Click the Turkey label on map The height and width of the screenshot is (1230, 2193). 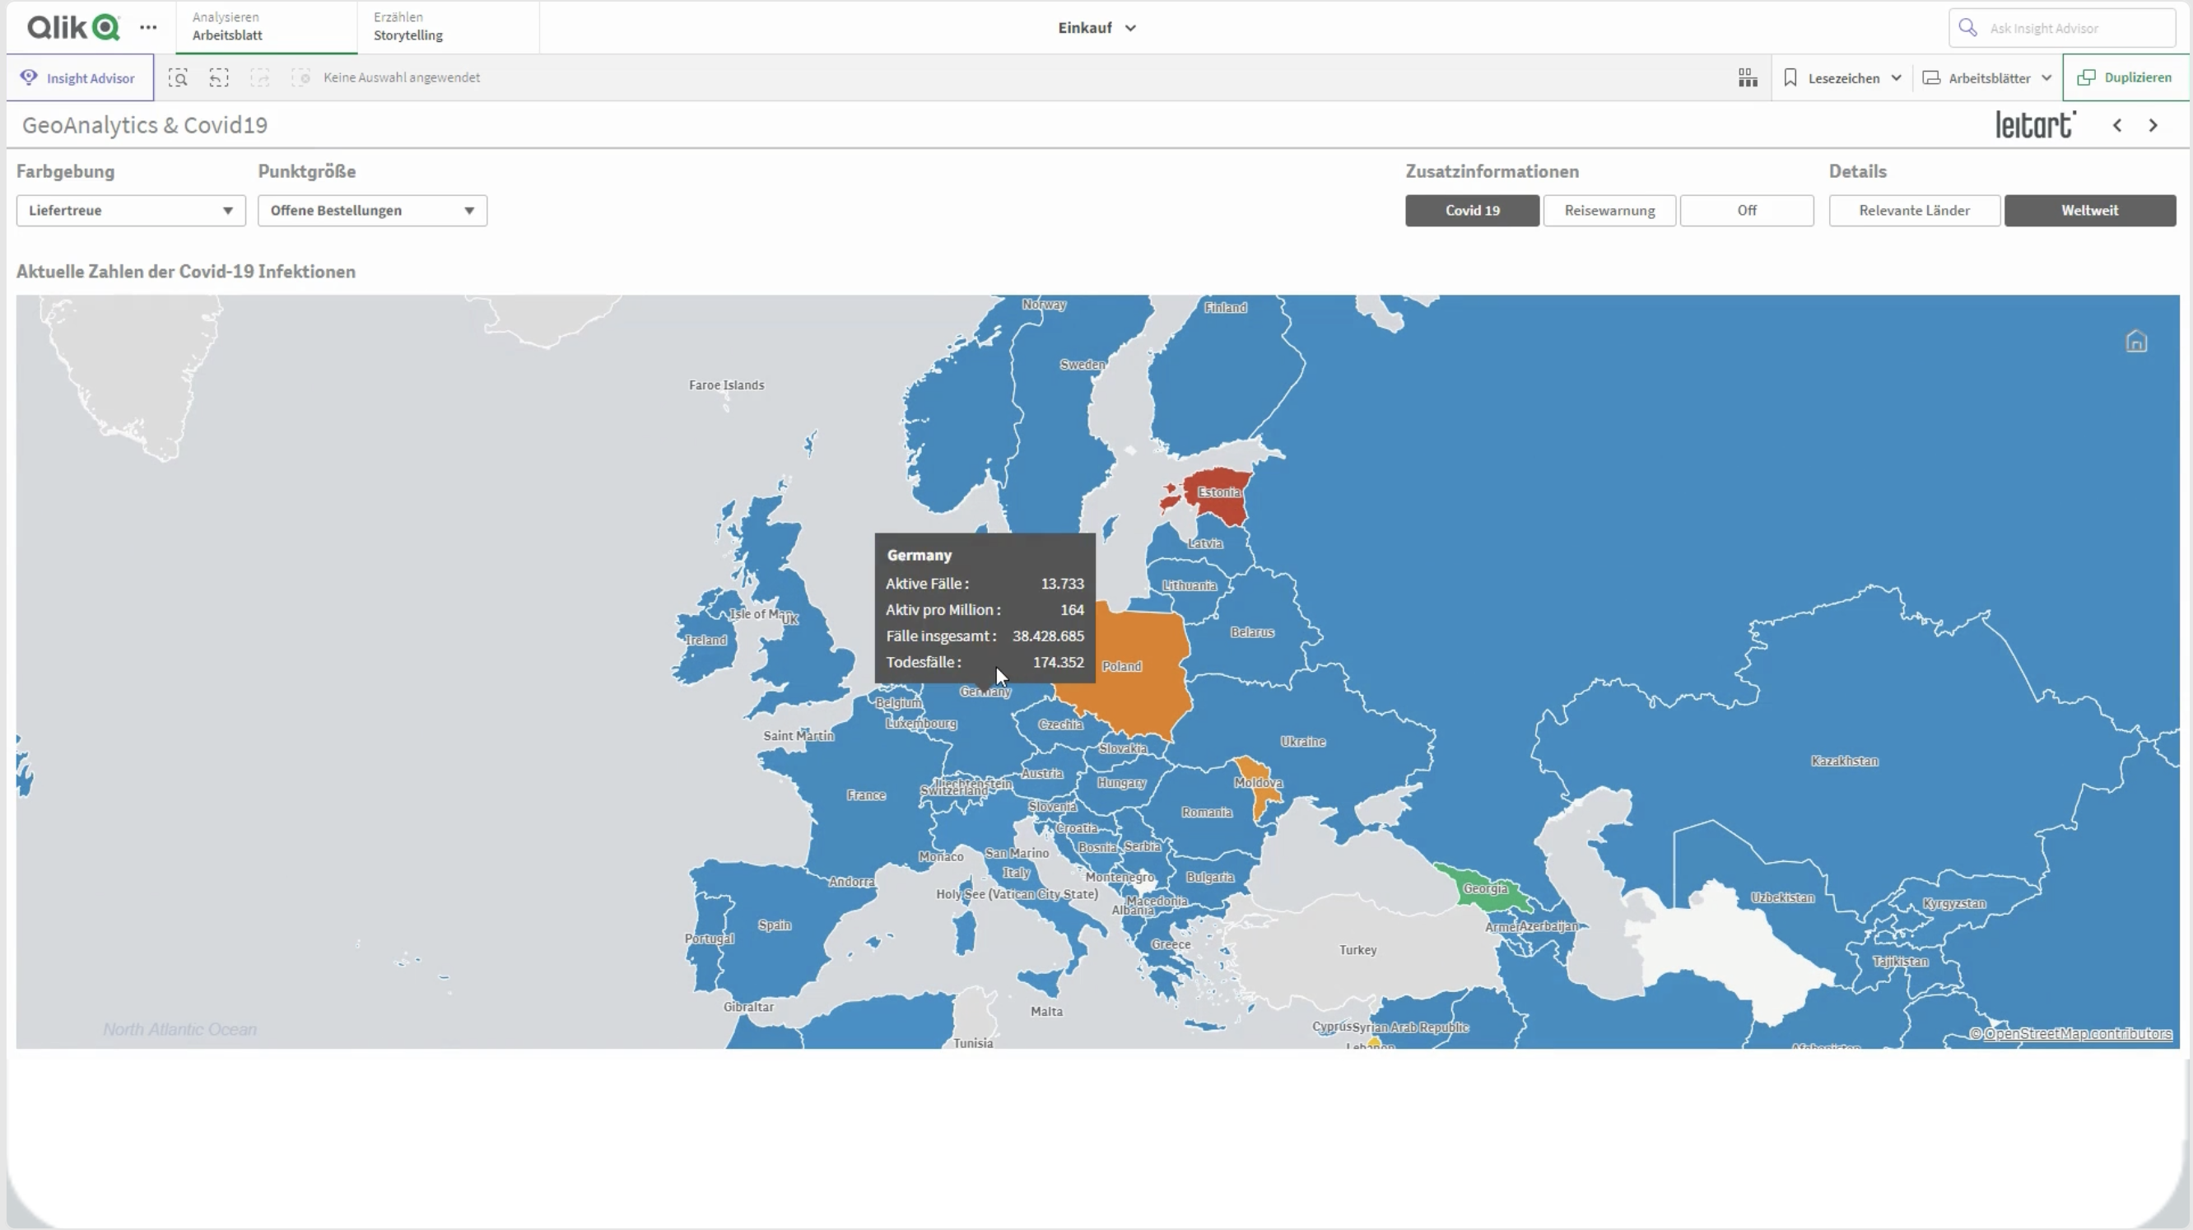click(x=1357, y=950)
